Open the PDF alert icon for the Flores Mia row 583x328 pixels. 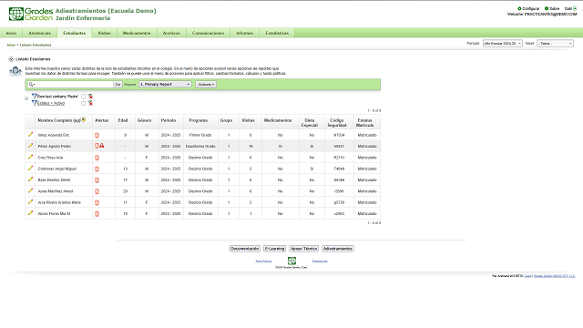point(97,214)
